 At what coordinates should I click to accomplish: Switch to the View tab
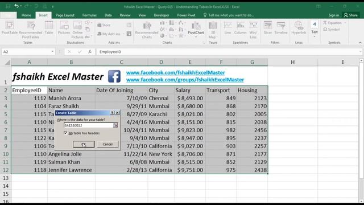click(x=142, y=15)
